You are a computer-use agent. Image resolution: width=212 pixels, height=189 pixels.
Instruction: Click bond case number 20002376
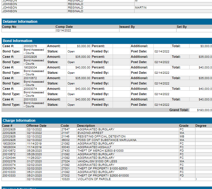pyautogui.click(x=30, y=46)
